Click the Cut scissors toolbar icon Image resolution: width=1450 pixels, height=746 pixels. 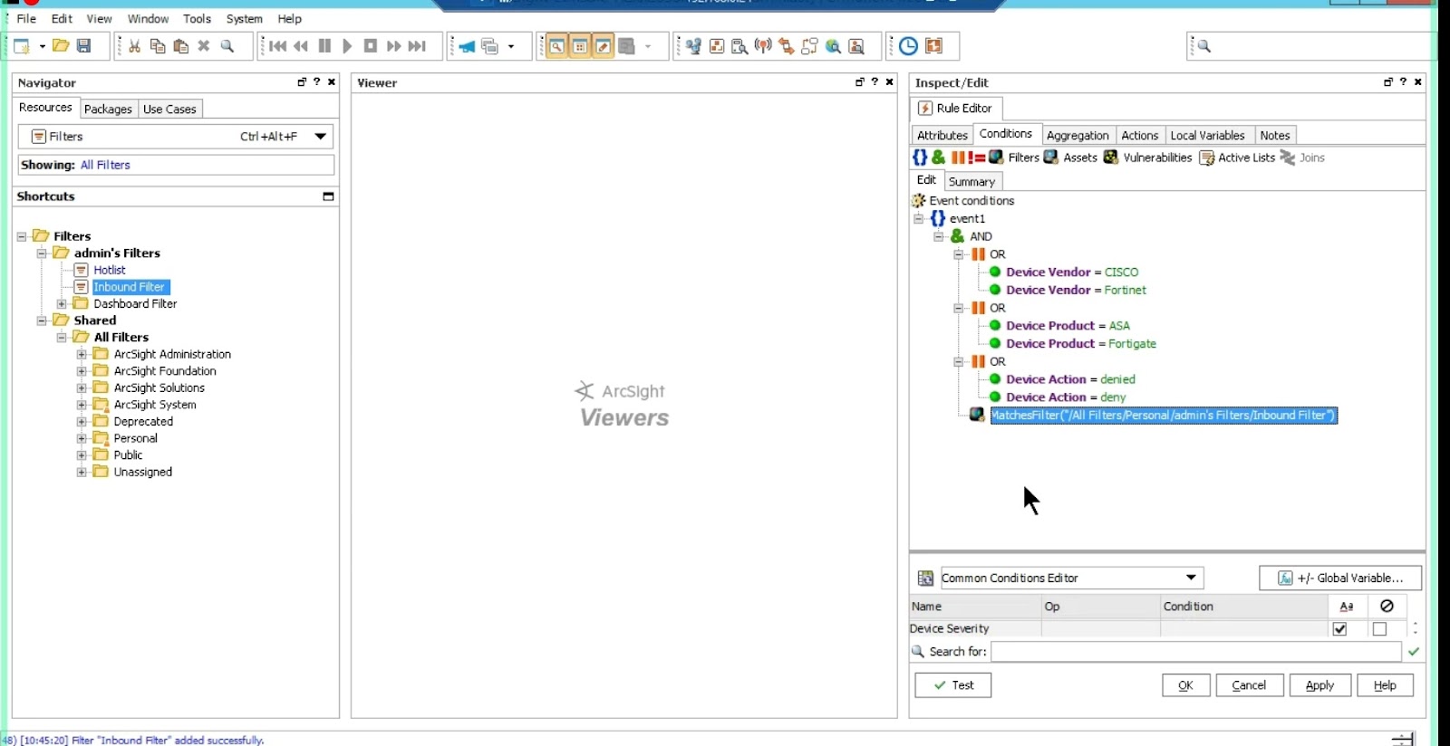134,46
